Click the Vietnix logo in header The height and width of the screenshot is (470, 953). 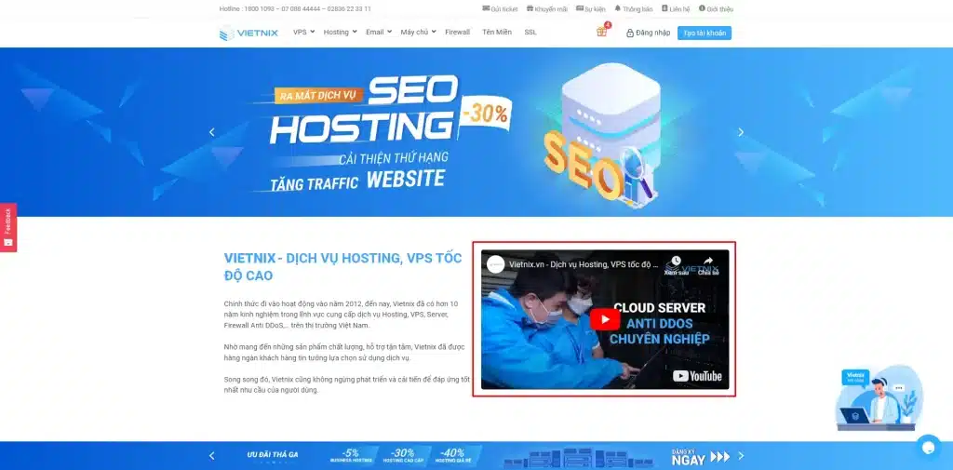(x=248, y=33)
